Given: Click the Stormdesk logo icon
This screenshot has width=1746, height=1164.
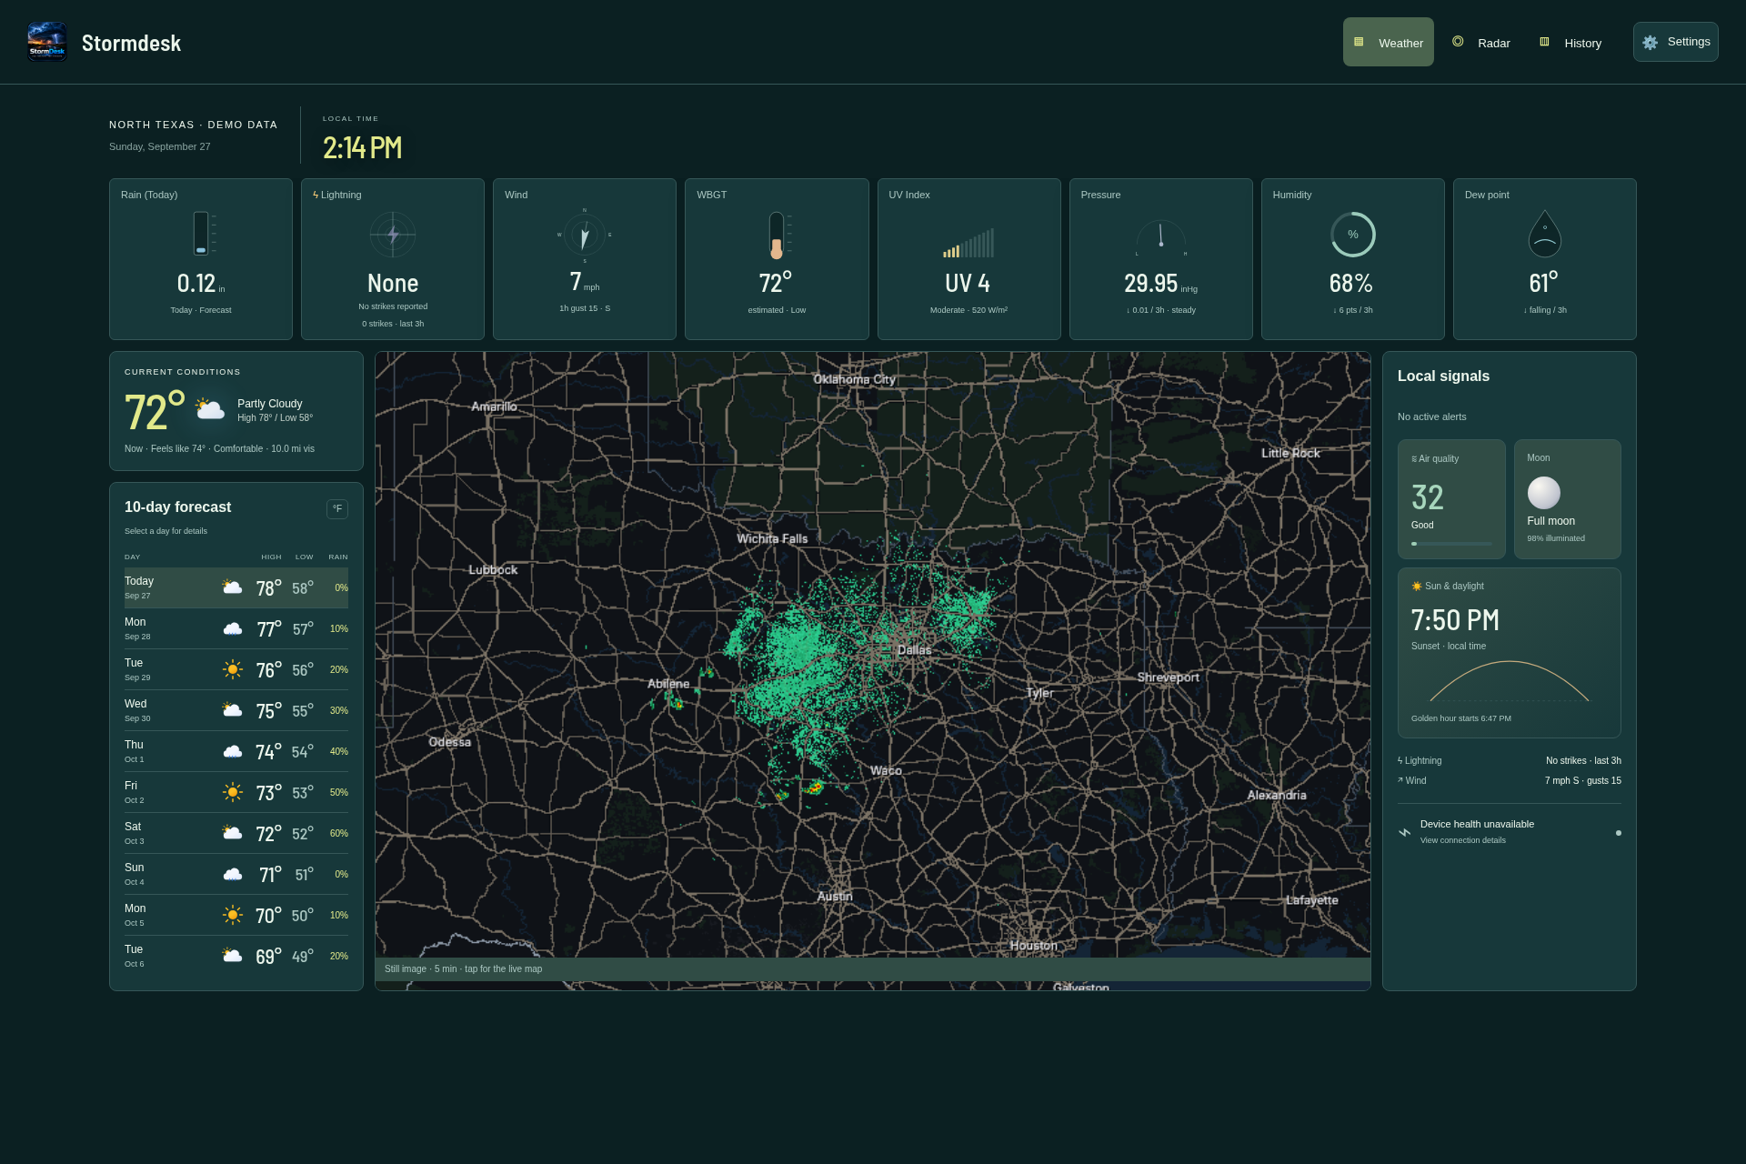Looking at the screenshot, I should (x=47, y=42).
